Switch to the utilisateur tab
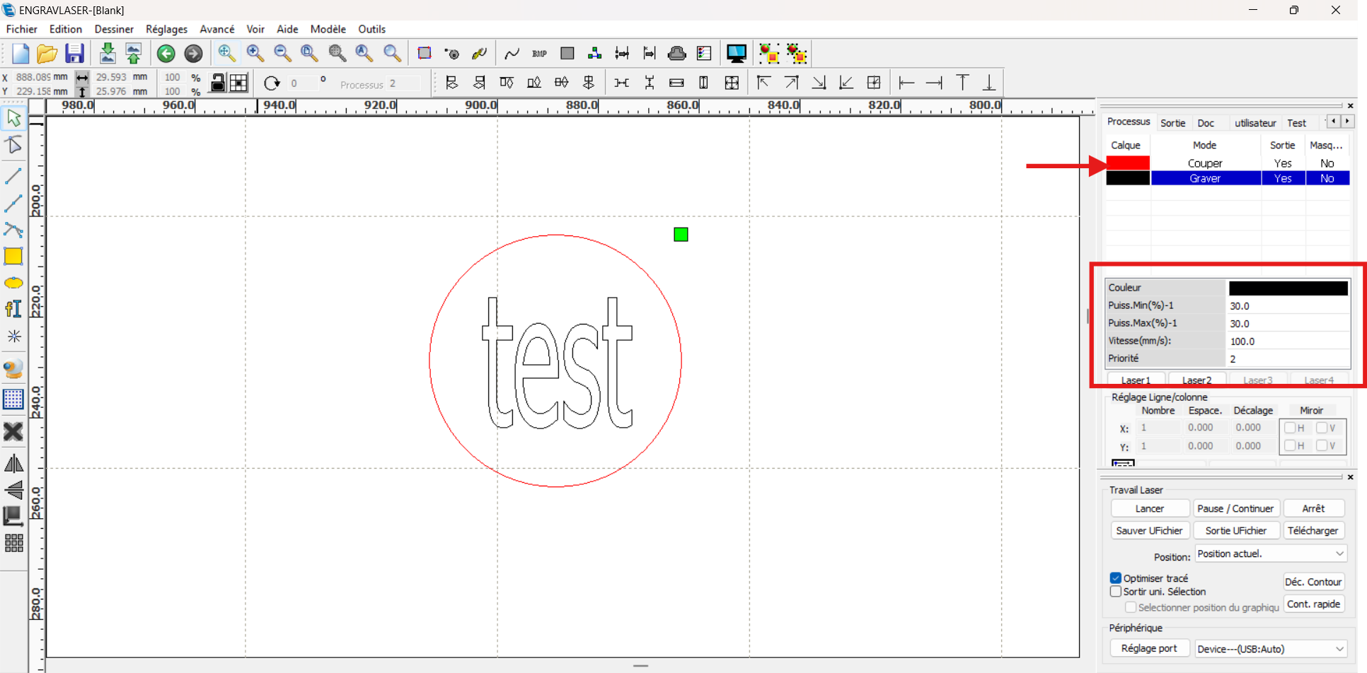 pyautogui.click(x=1255, y=123)
